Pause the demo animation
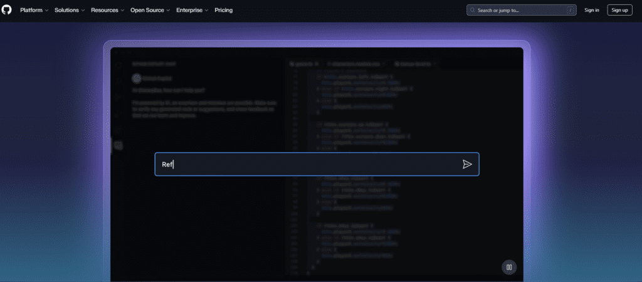Viewport: 642px width, 282px height. [x=509, y=267]
